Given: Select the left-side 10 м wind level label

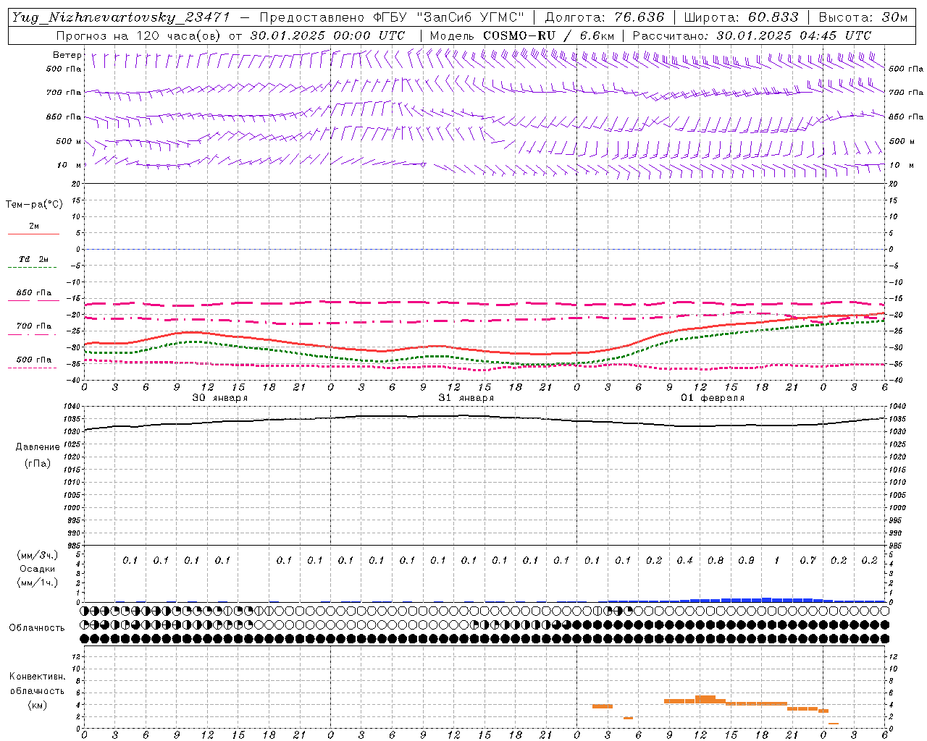Looking at the screenshot, I should (69, 165).
